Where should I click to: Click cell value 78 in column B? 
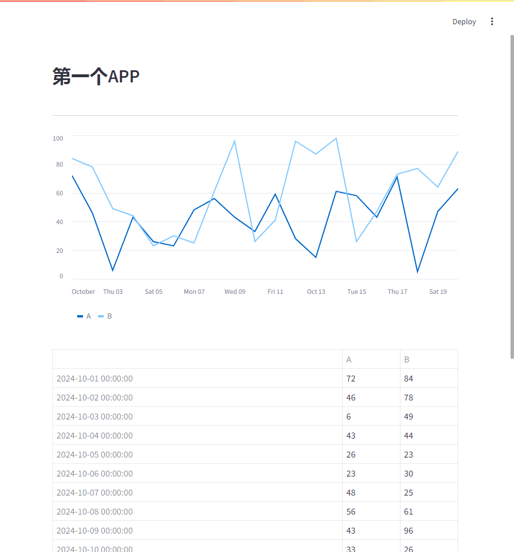point(429,398)
